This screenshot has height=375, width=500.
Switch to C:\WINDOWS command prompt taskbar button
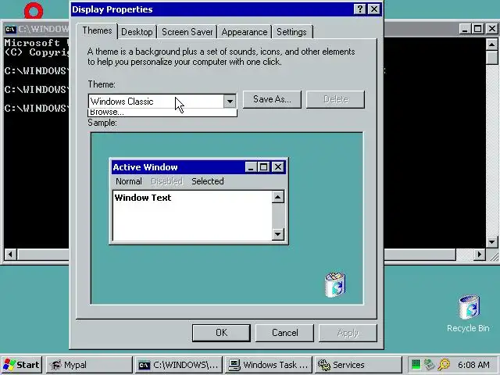tap(179, 365)
